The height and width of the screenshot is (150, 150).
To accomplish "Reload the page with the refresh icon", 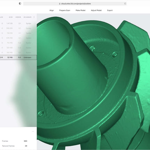I will [125, 3].
